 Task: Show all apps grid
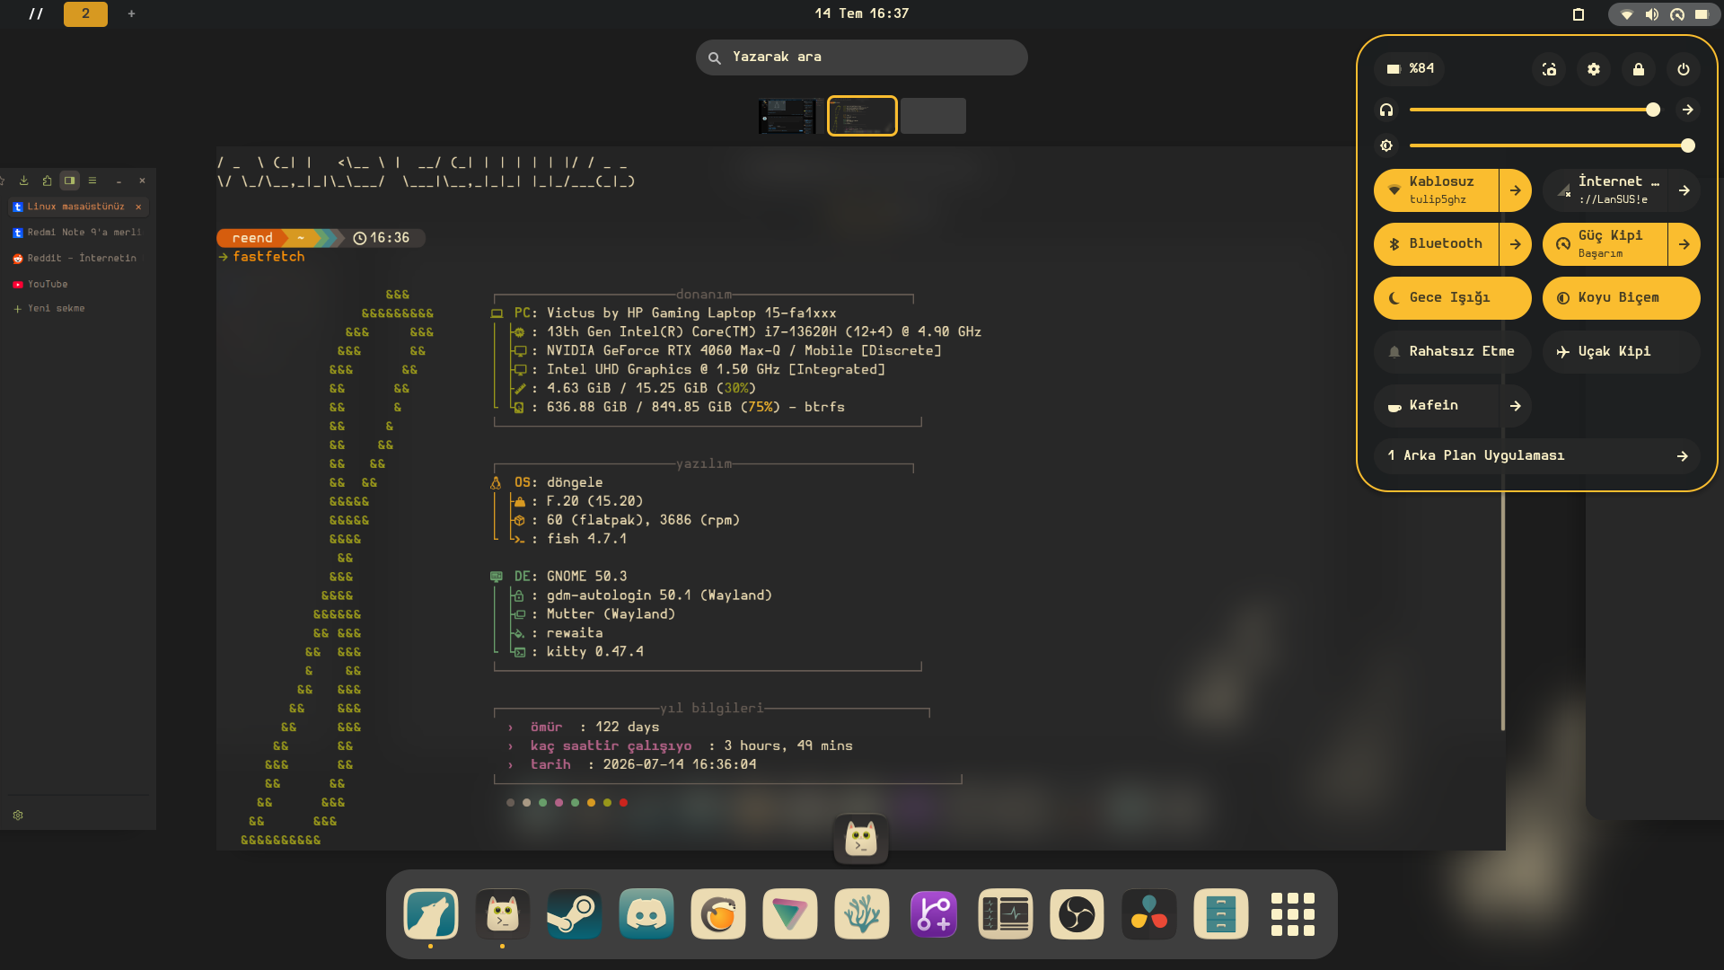pos(1293,914)
